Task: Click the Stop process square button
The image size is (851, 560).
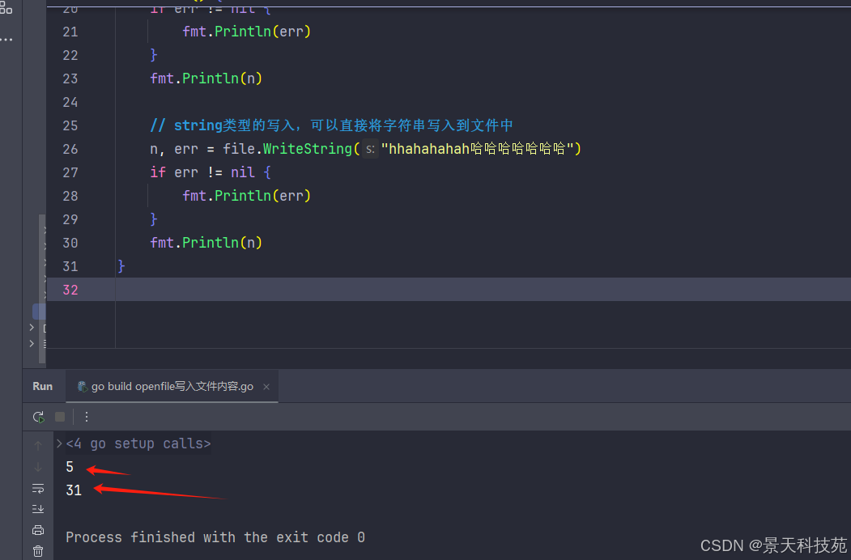Action: point(60,417)
